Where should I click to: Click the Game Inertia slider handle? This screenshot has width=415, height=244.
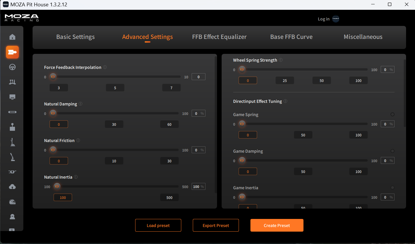click(242, 197)
